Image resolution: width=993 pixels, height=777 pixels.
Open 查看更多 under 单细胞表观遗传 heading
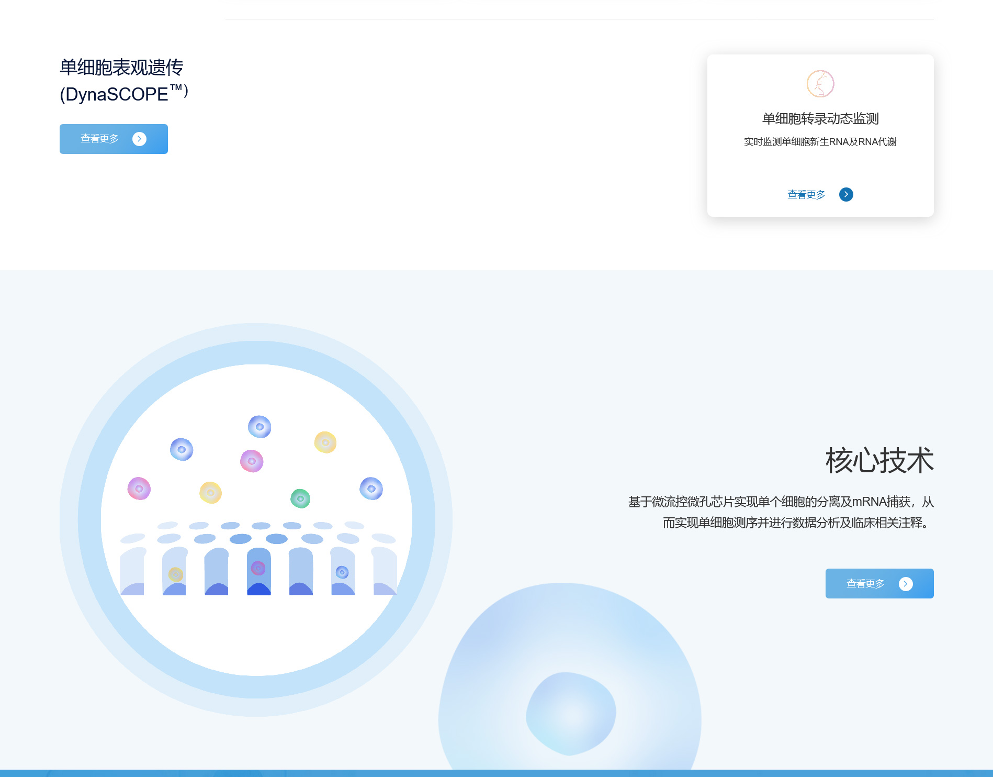[x=114, y=139]
